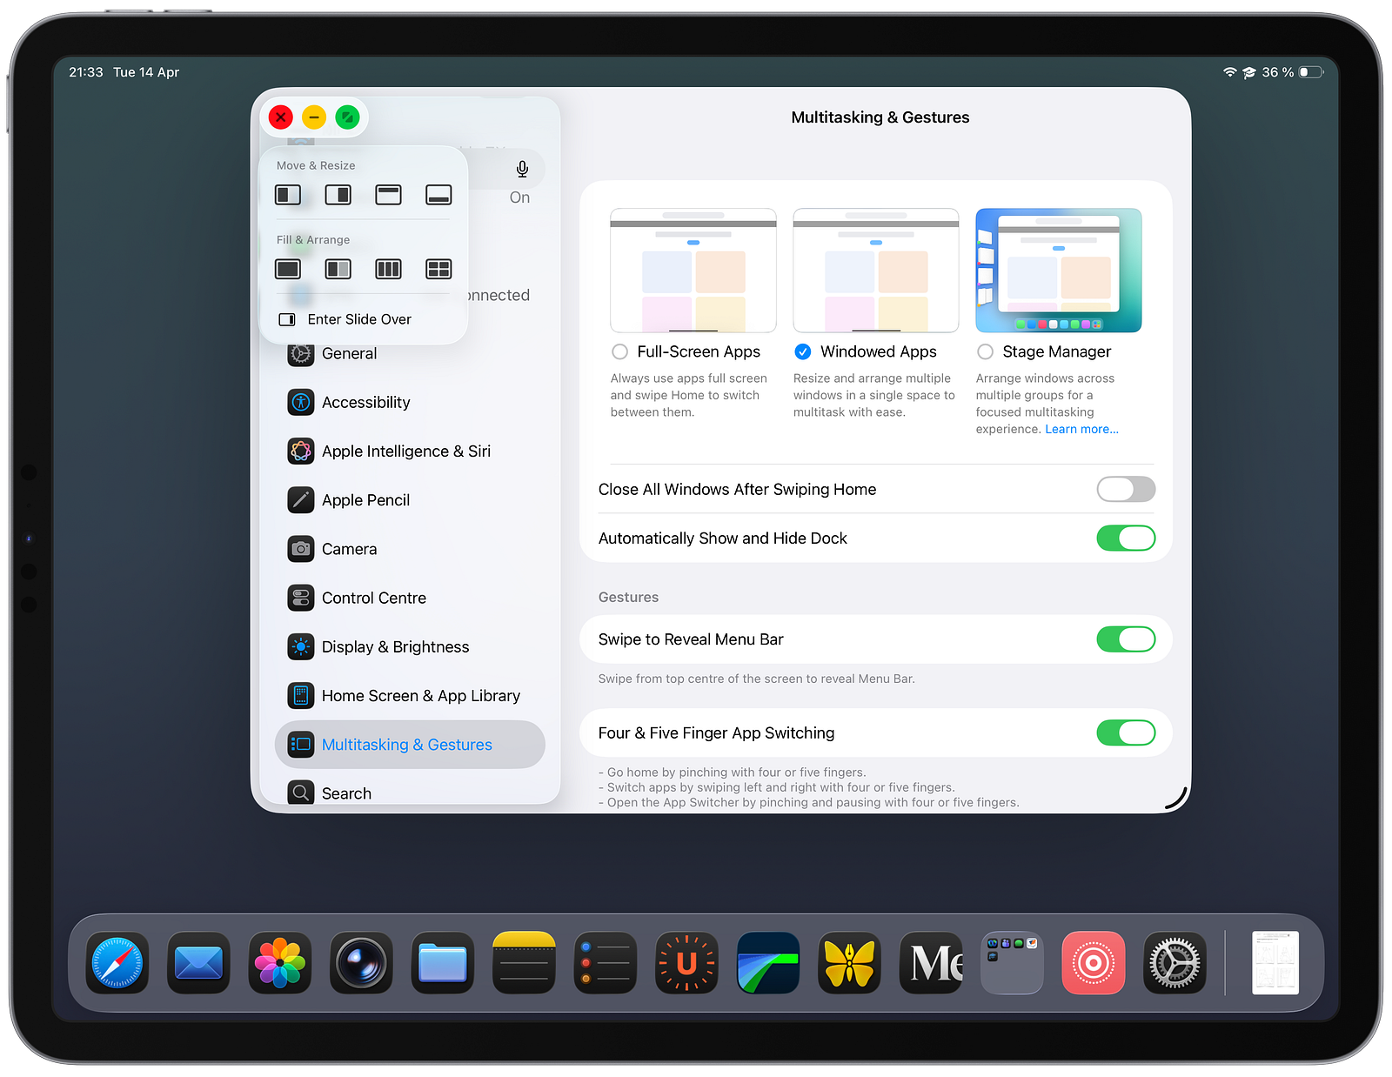Tile window to bottom half in Move & Resize

click(x=438, y=195)
